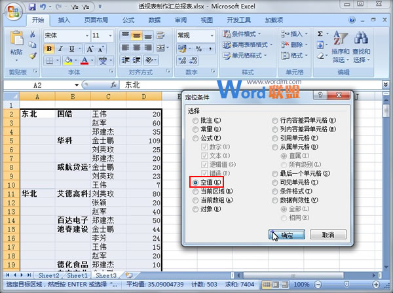Open number format dropdown 常规
Screen dimensions: 393x293
(x=212, y=36)
